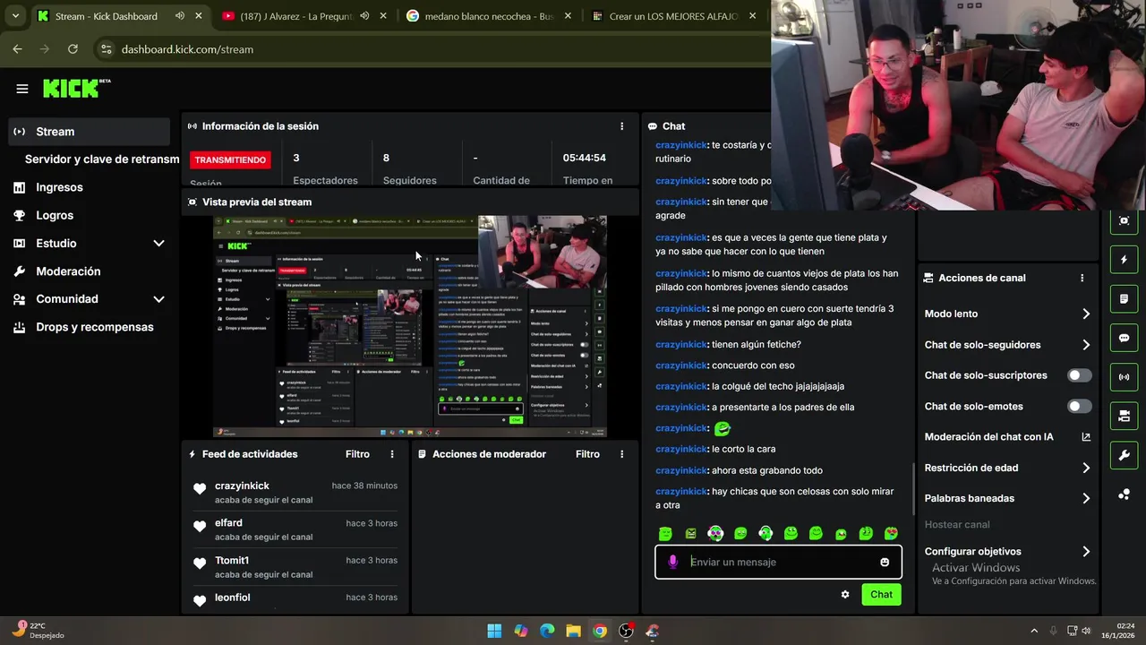Click the TRANSMITIENDO status badge
Image resolution: width=1146 pixels, height=645 pixels.
coord(230,159)
